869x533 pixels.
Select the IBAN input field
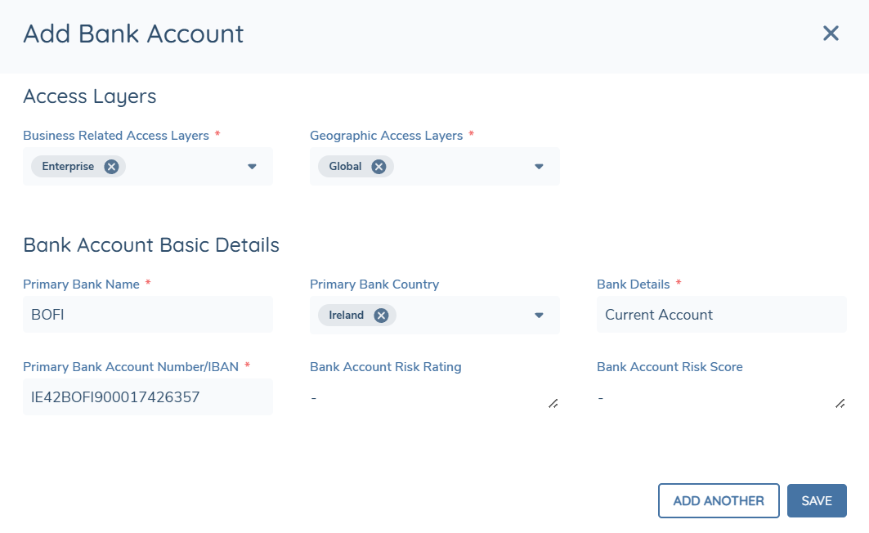tap(147, 396)
